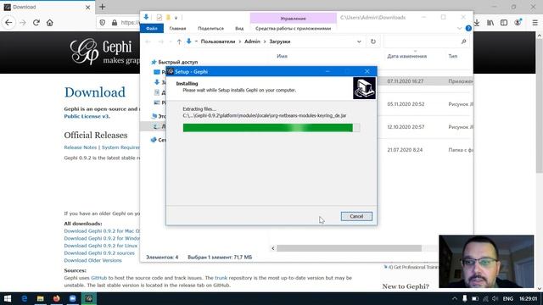Show hidden system tray icons
This screenshot has width=543, height=305.
(x=455, y=298)
